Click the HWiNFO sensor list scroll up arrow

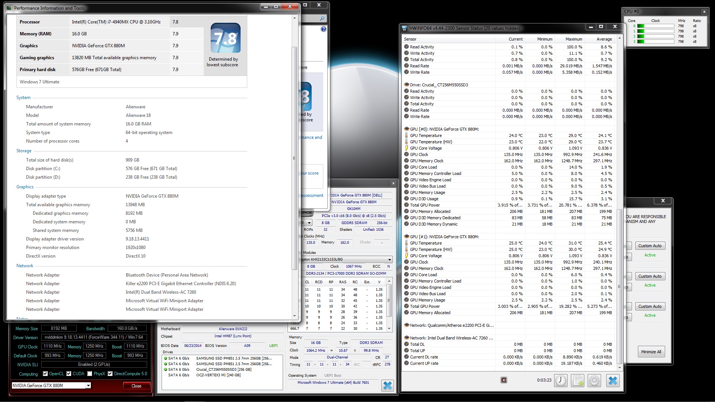620,38
